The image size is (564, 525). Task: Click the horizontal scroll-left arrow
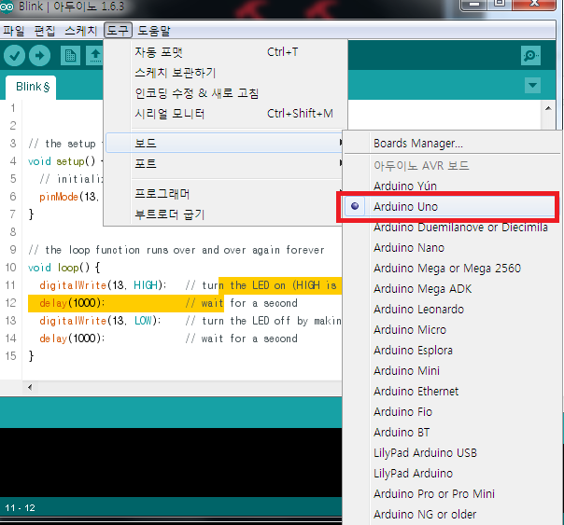click(x=30, y=388)
